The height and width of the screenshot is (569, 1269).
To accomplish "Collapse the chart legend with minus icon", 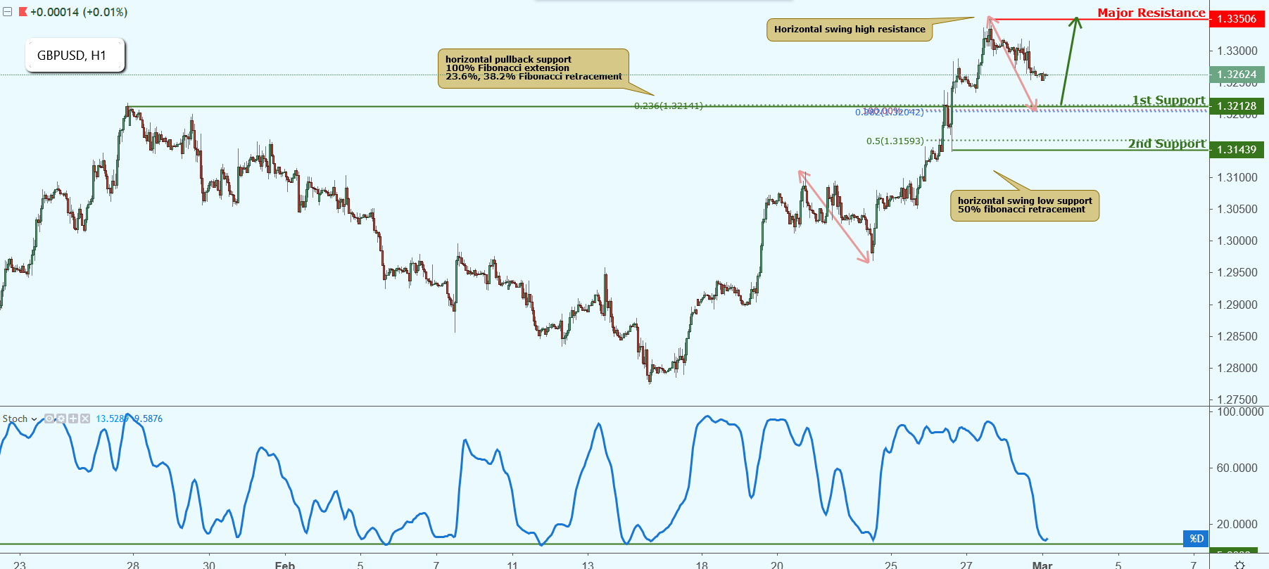I will (x=7, y=12).
